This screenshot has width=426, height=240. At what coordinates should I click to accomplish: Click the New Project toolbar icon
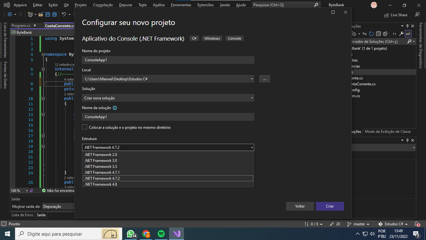point(30,14)
